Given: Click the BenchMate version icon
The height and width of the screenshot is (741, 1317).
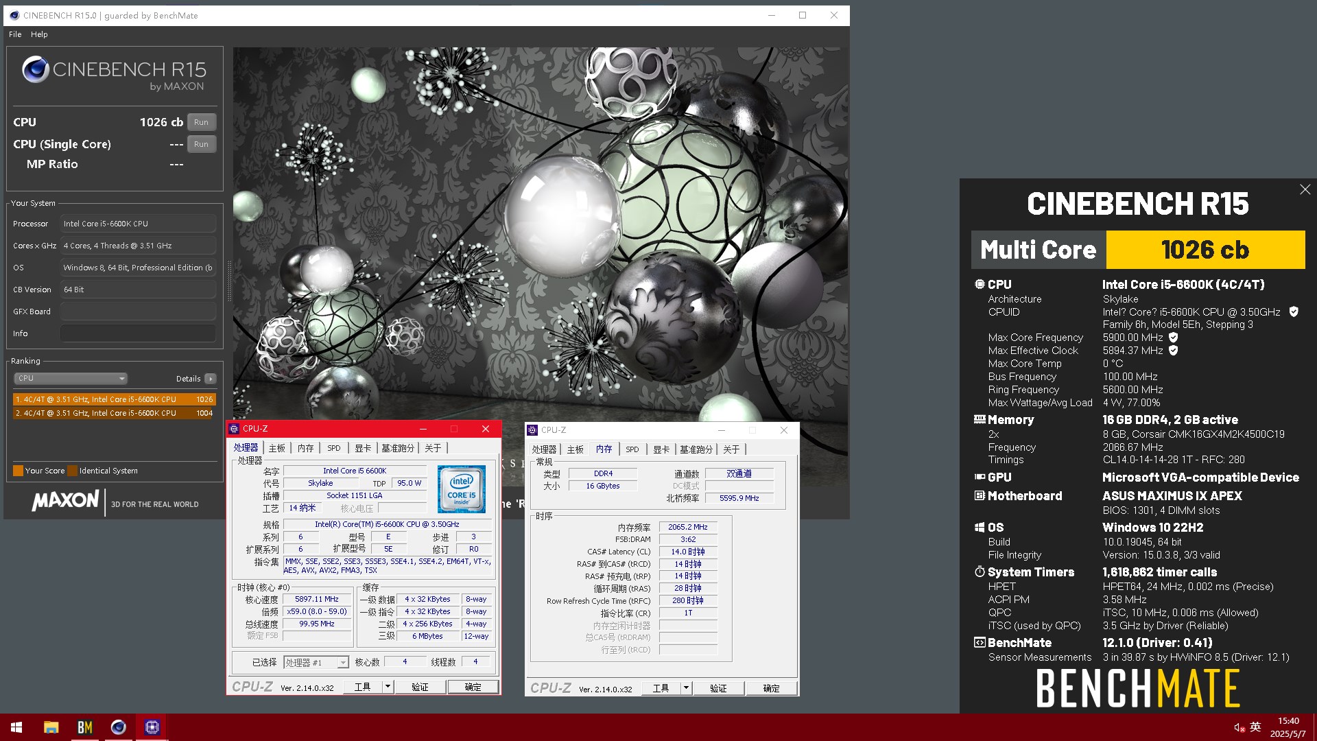Looking at the screenshot, I should click(x=980, y=642).
